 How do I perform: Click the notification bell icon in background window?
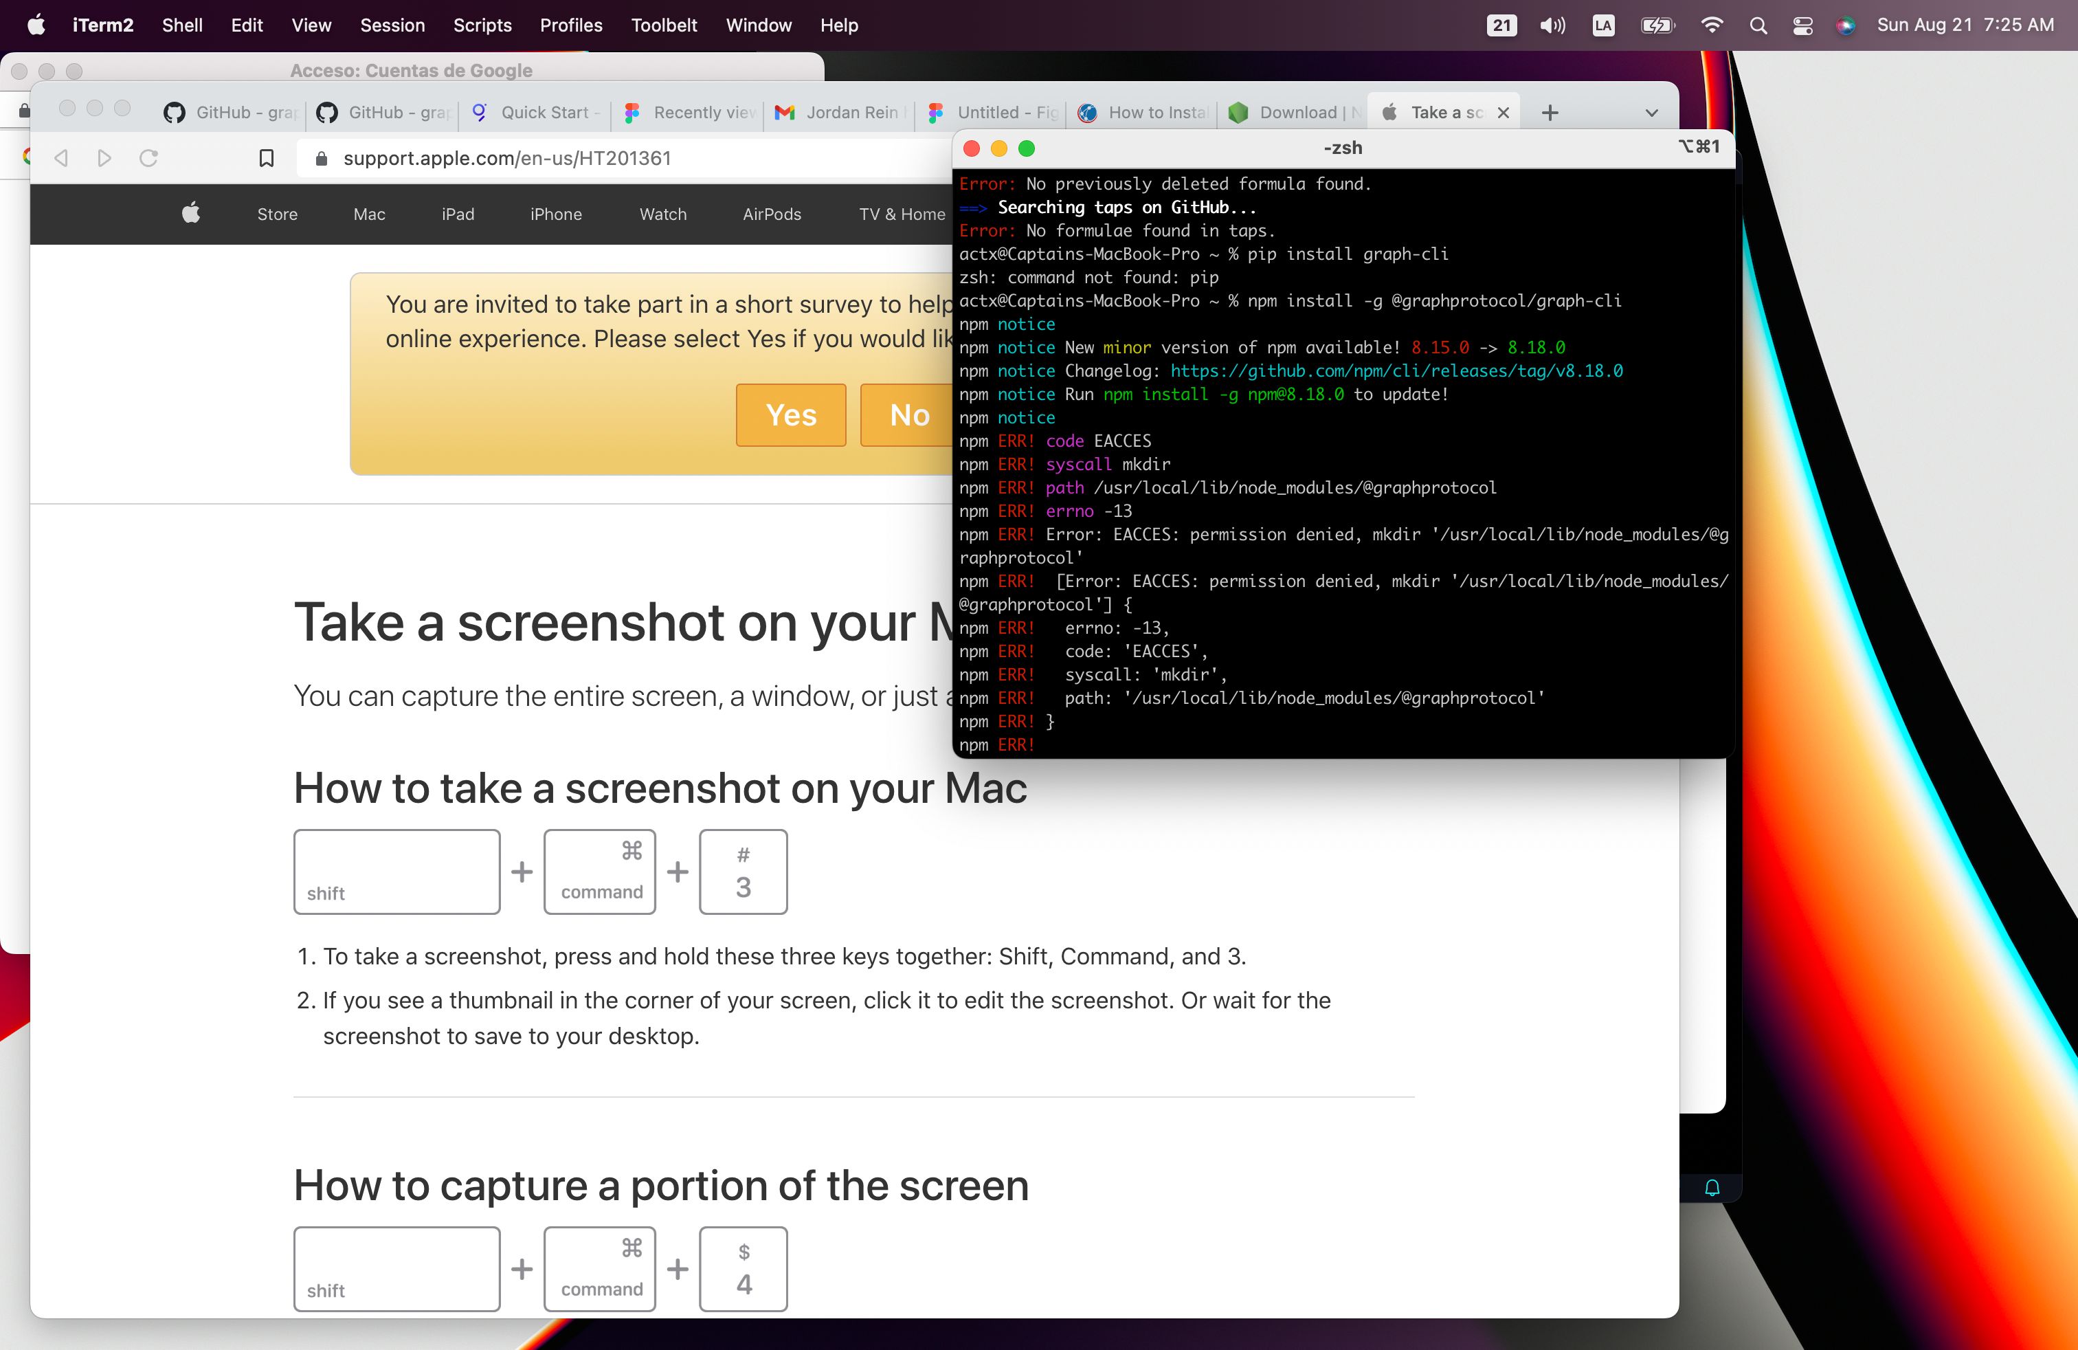[1712, 1188]
